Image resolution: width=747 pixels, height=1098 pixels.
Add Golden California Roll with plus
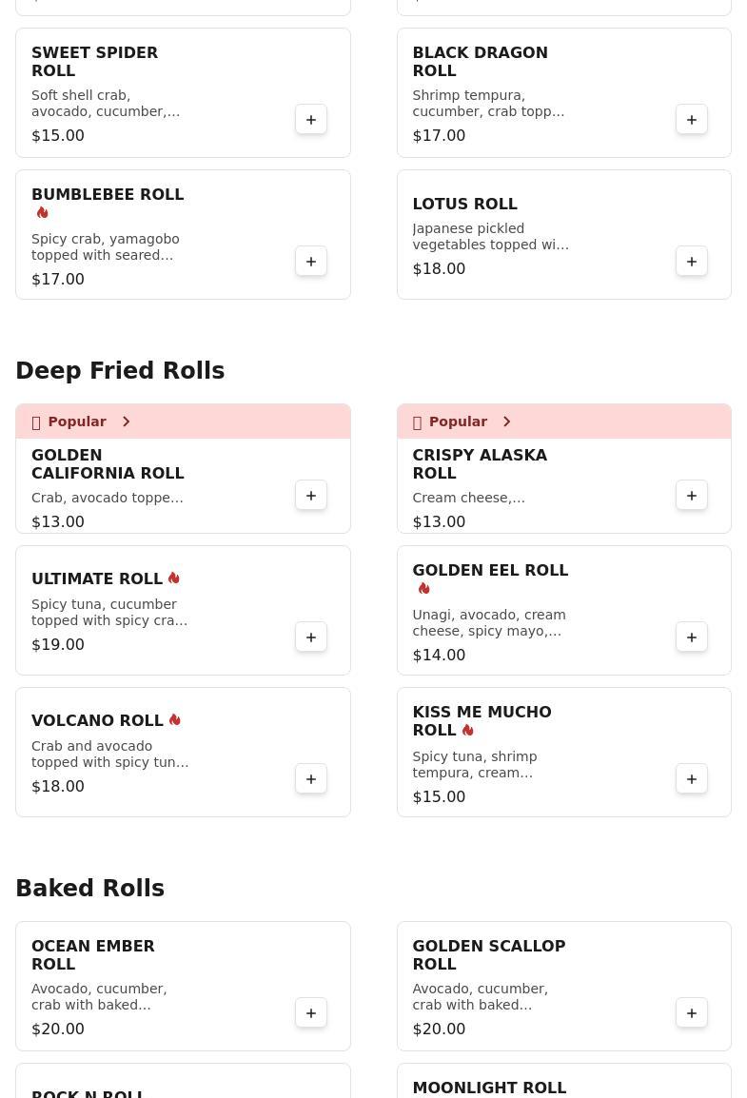[x=311, y=495]
